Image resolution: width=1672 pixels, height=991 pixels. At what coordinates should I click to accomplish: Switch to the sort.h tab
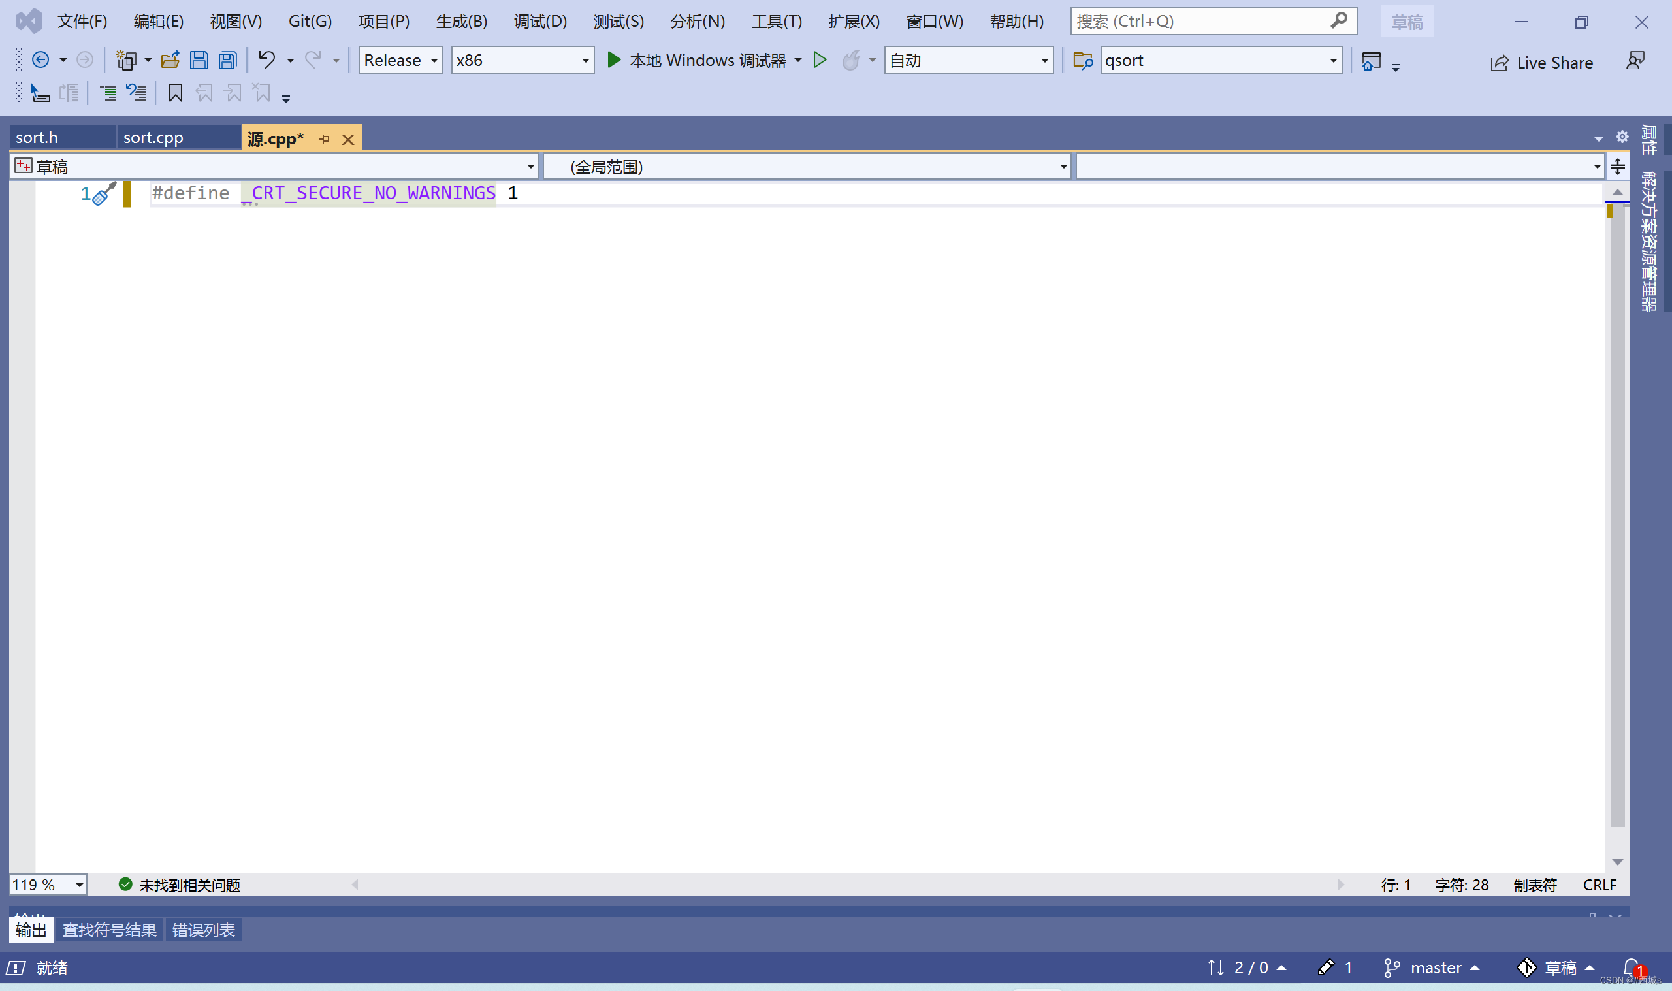point(63,138)
